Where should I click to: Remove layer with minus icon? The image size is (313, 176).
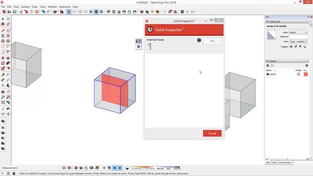pos(272,66)
